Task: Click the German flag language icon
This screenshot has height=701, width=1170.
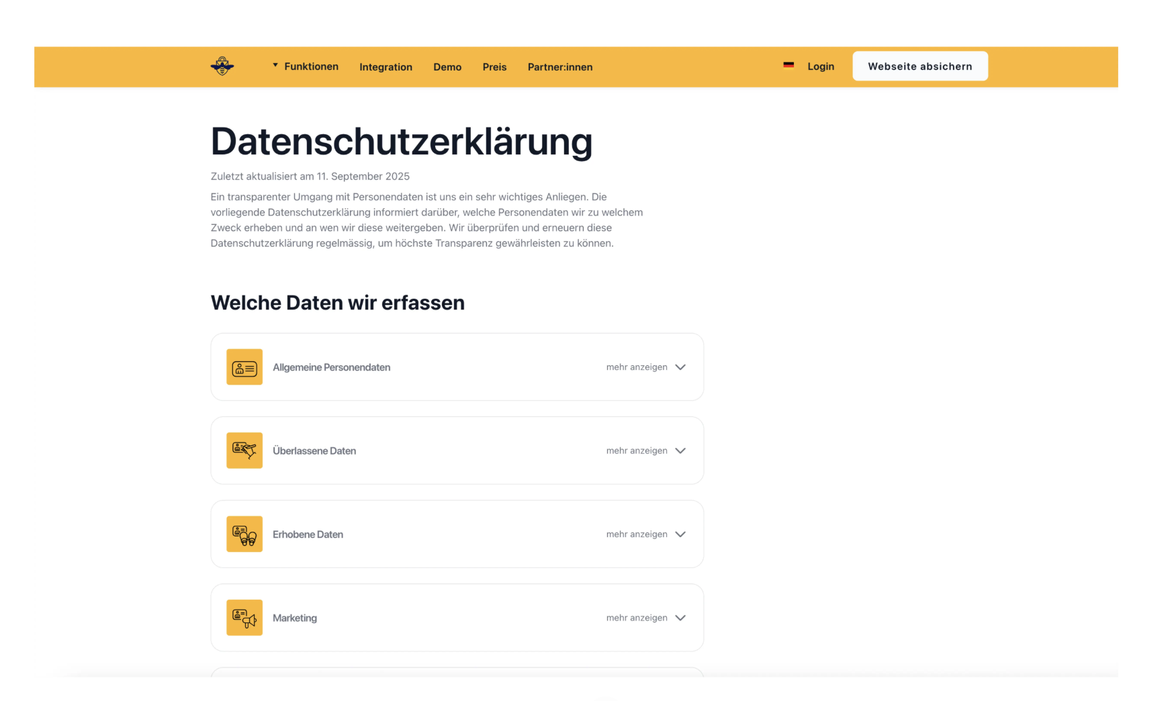Action: 789,65
